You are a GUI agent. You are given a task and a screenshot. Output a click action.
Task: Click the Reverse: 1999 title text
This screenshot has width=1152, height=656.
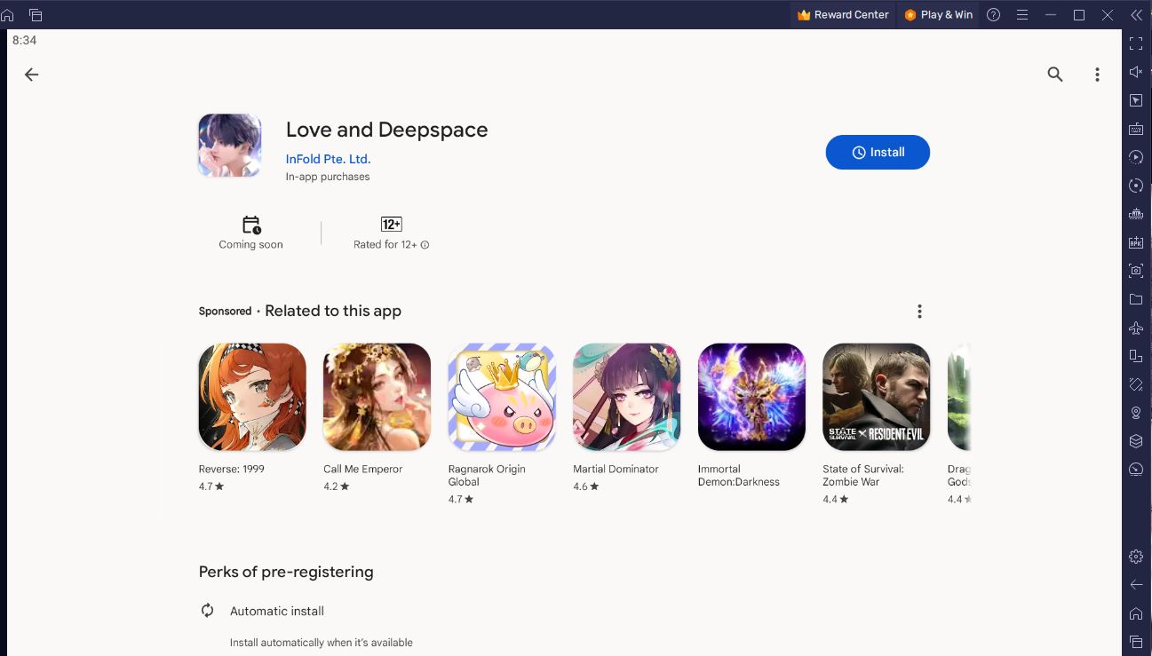231,470
